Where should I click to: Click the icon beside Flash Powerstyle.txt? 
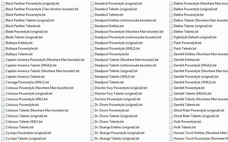(x=171, y=43)
